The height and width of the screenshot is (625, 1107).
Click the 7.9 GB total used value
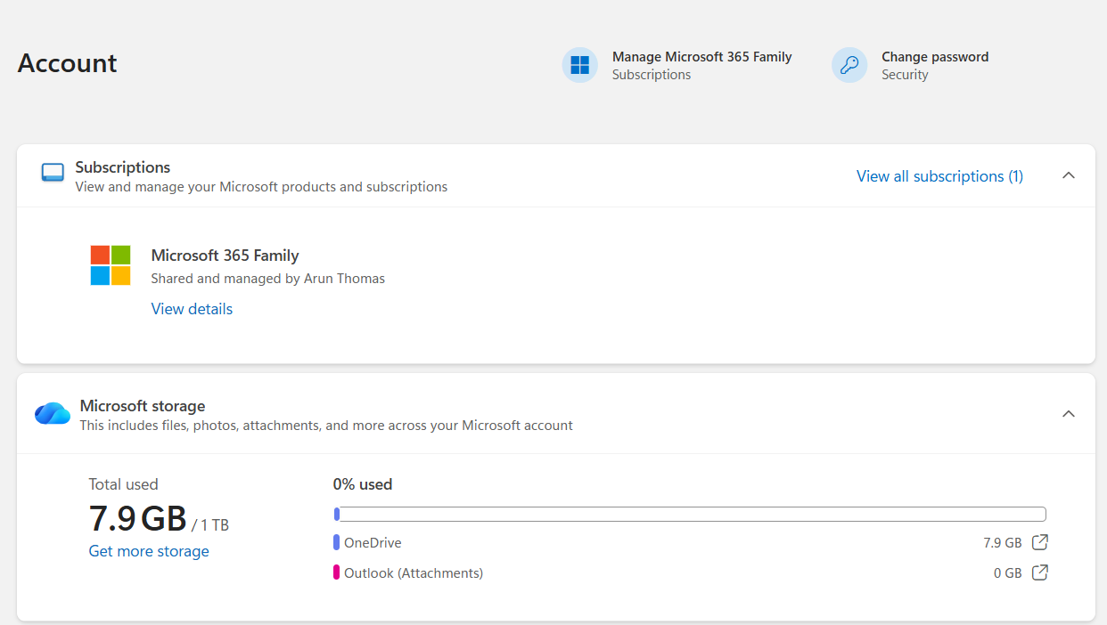tap(138, 518)
